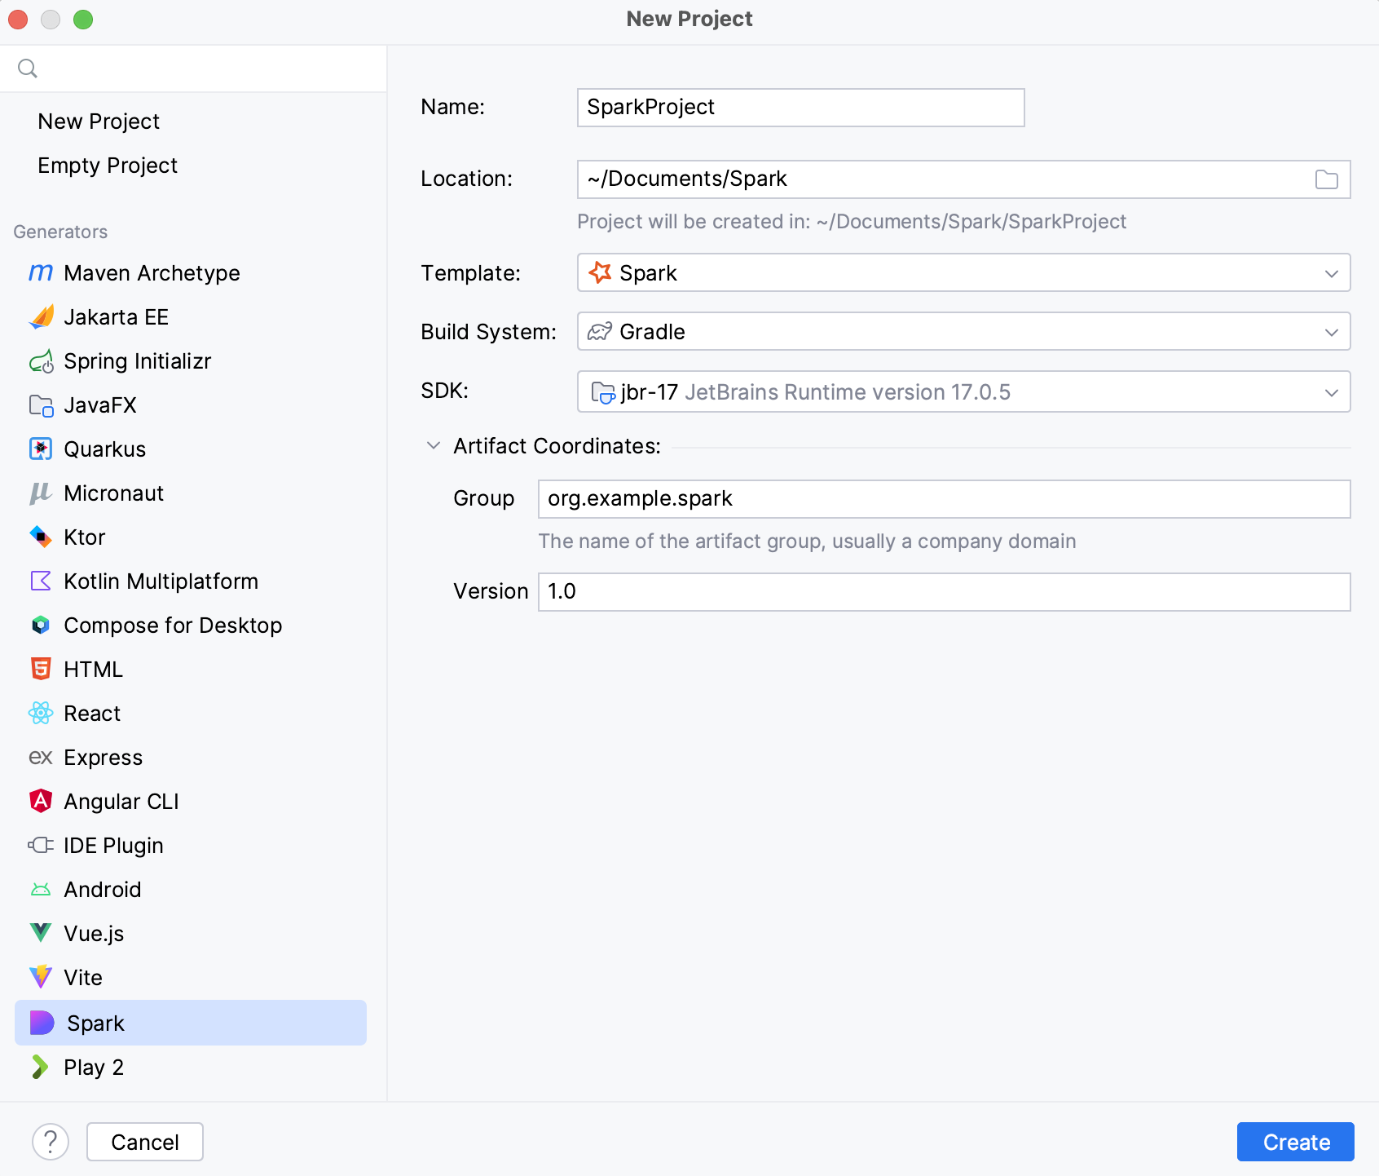Open the SDK dropdown
Screen dimensions: 1379x1176
pos(963,391)
